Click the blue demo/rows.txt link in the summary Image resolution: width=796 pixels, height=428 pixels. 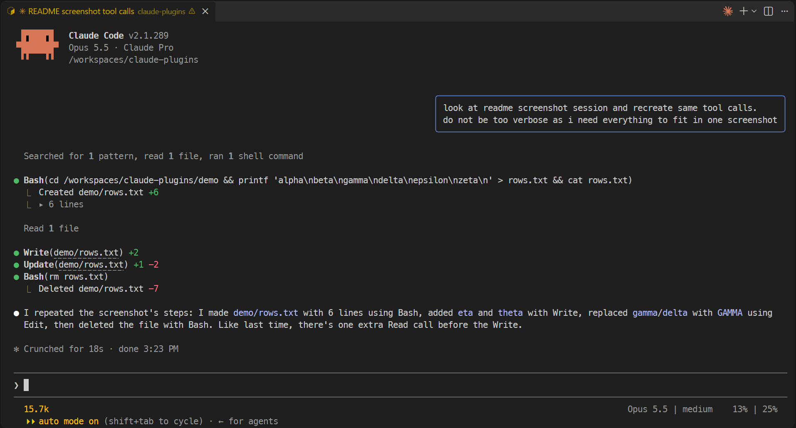pos(266,313)
